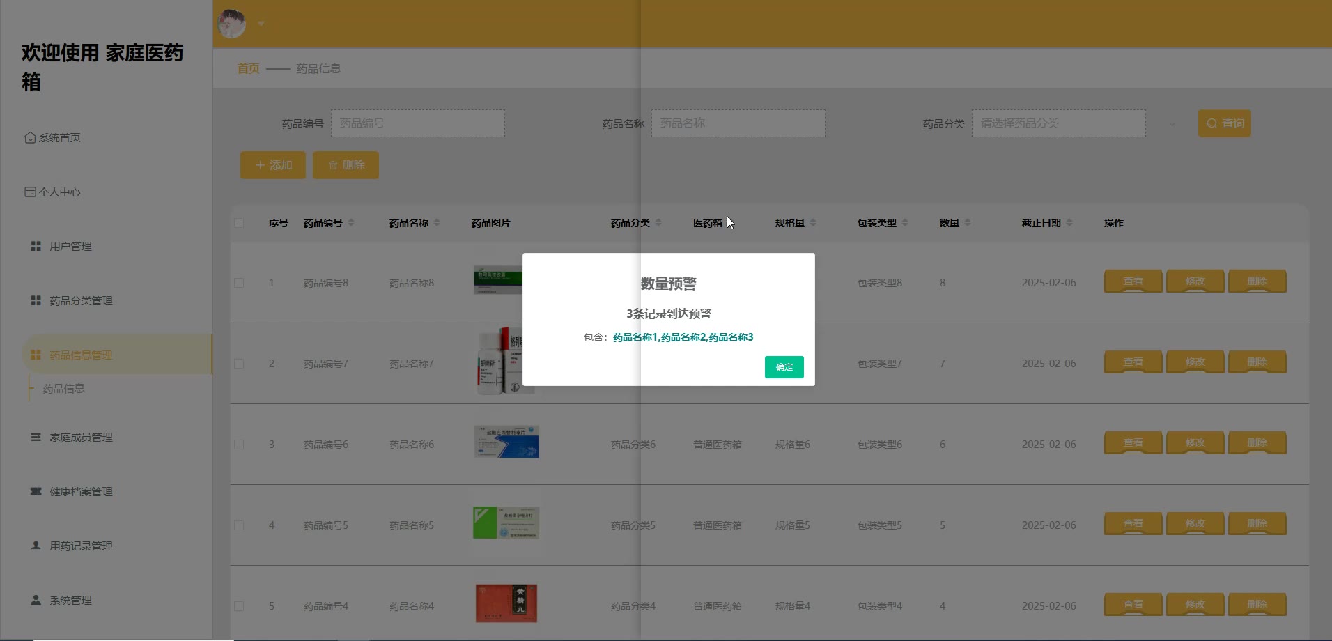The image size is (1332, 641).
Task: Click the list icon beside 家庭成员管理
Action: coord(36,437)
